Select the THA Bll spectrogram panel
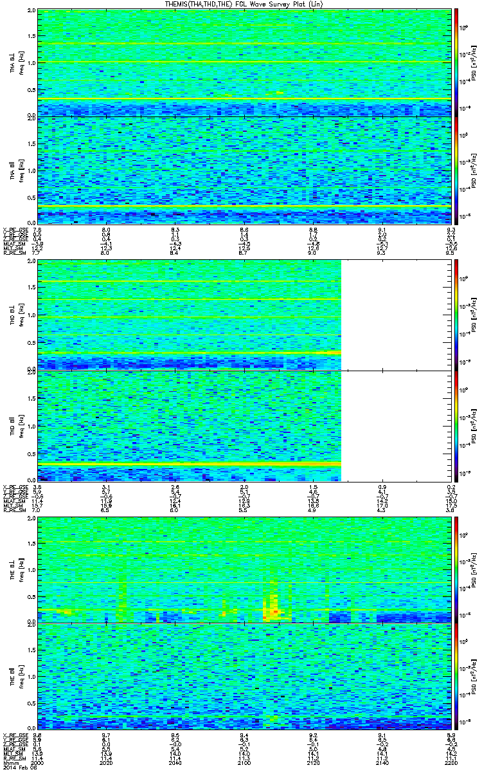 pyautogui.click(x=244, y=170)
